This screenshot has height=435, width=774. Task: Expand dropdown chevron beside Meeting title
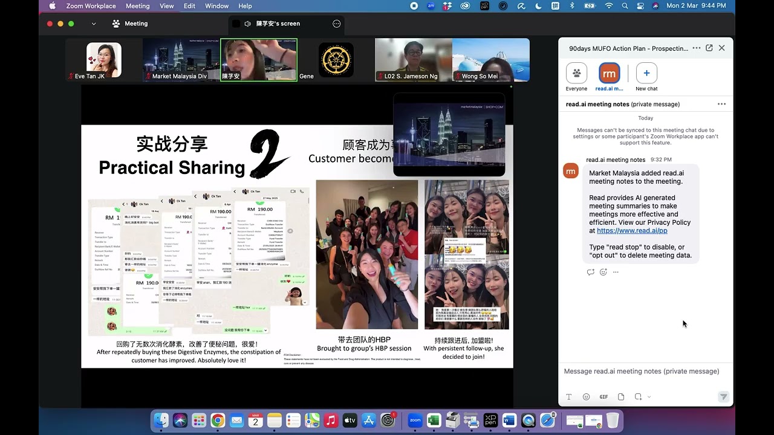coord(94,24)
